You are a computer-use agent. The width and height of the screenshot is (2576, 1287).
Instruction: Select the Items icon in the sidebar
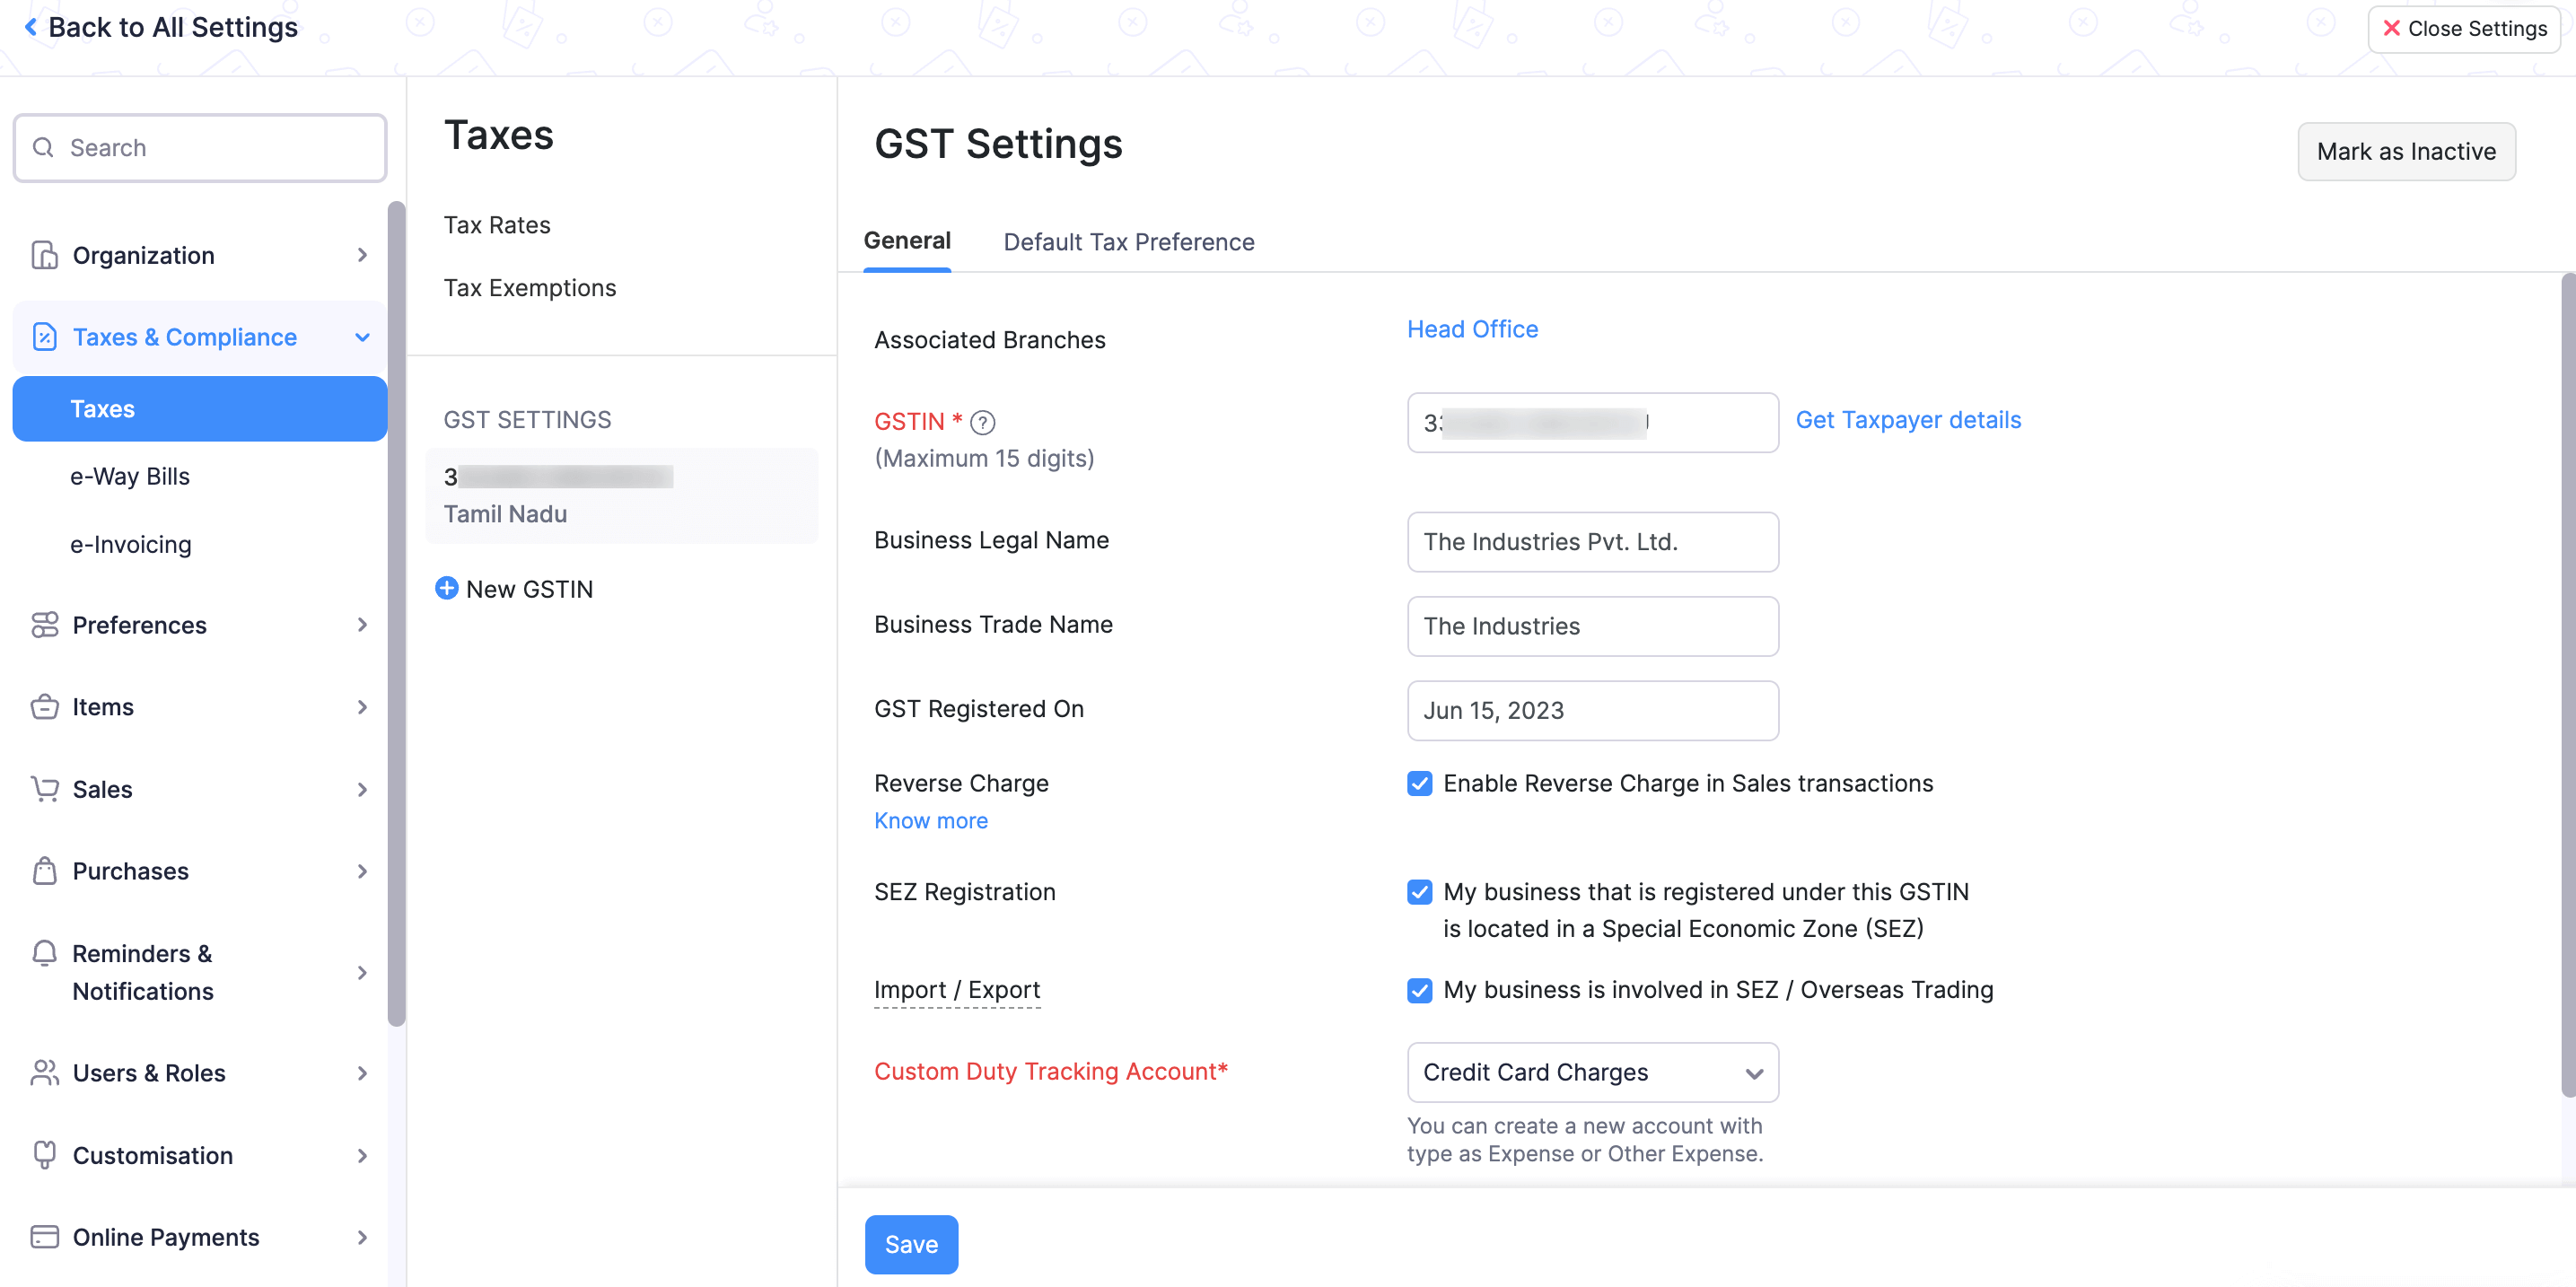[43, 706]
